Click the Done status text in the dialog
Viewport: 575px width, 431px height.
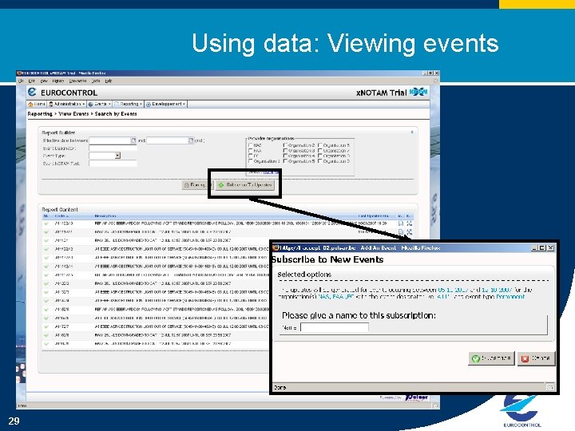pos(280,387)
